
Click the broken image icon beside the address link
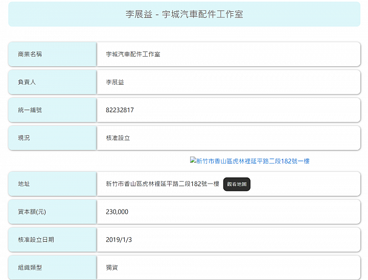[x=193, y=160]
